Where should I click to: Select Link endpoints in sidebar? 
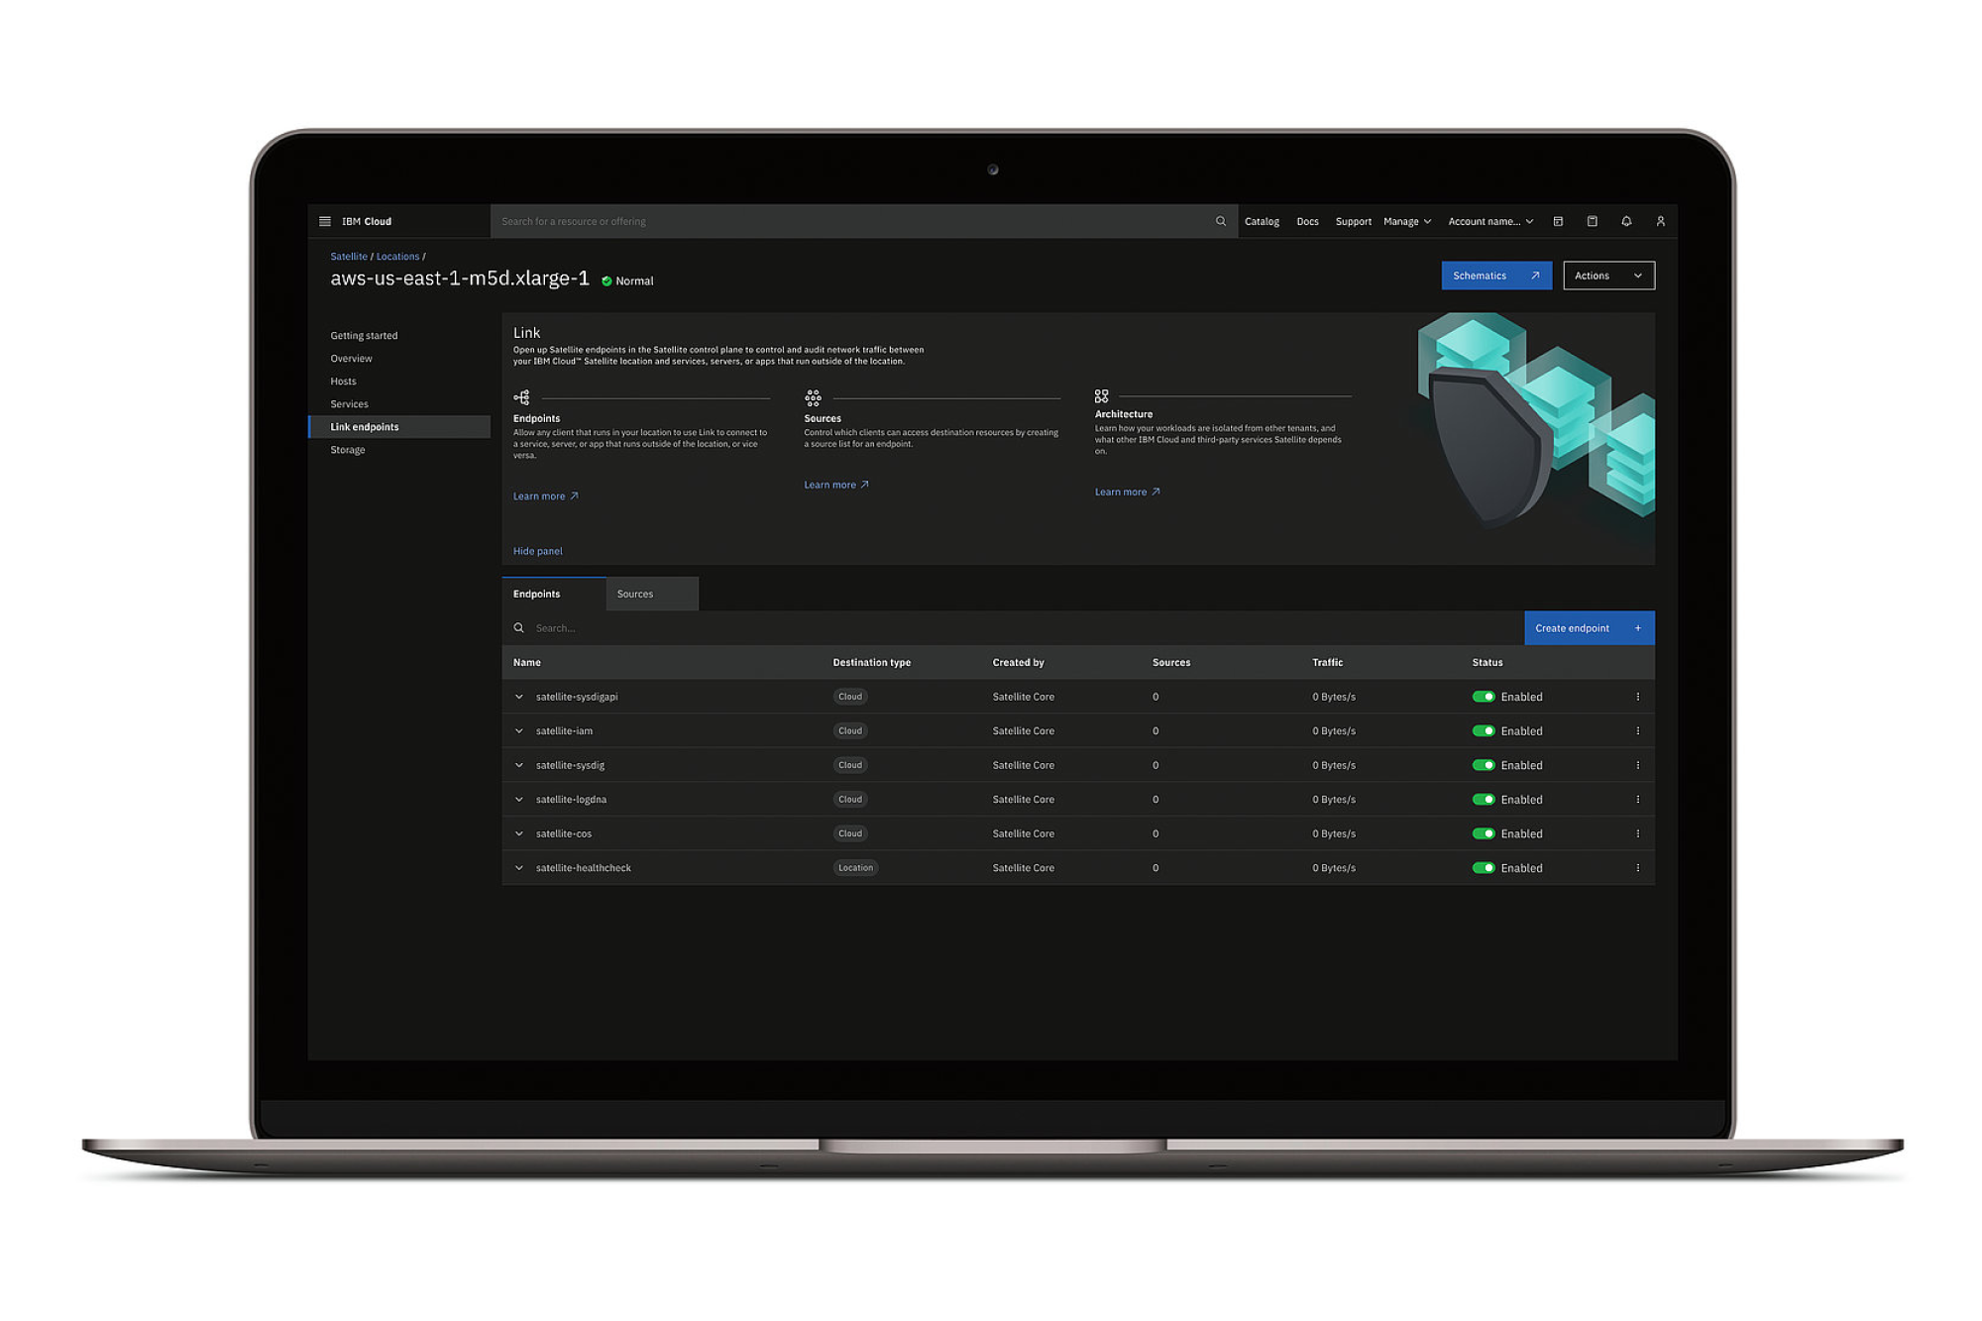(399, 426)
